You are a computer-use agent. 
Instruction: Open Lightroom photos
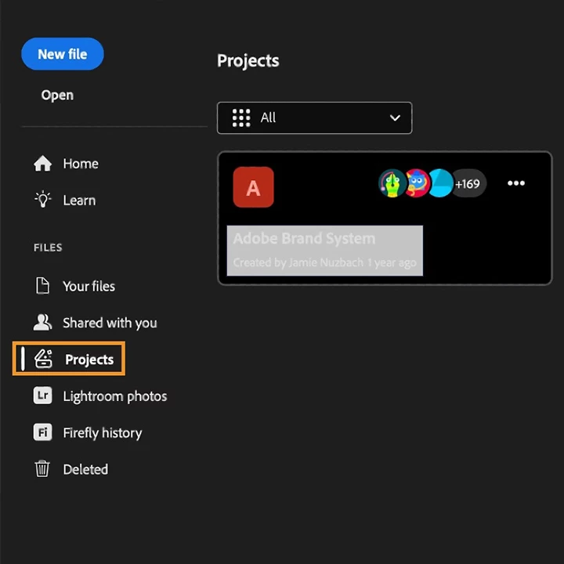pyautogui.click(x=114, y=396)
